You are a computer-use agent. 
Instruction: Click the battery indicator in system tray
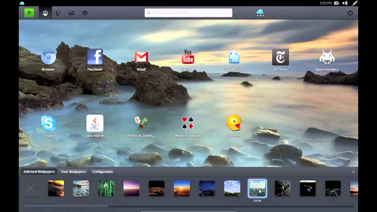coord(336,3)
